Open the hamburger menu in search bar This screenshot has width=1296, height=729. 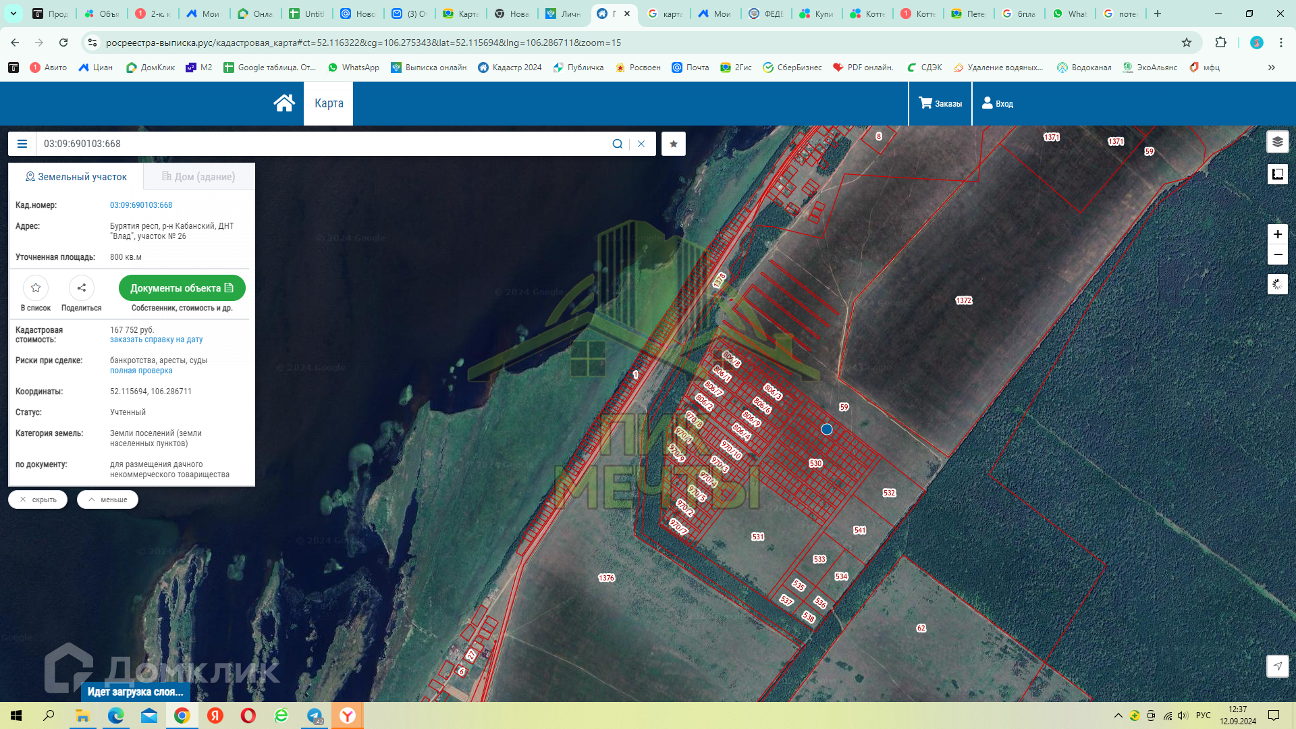click(22, 144)
